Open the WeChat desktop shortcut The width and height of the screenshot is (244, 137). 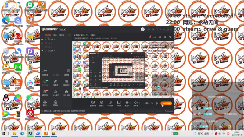click(x=30, y=100)
